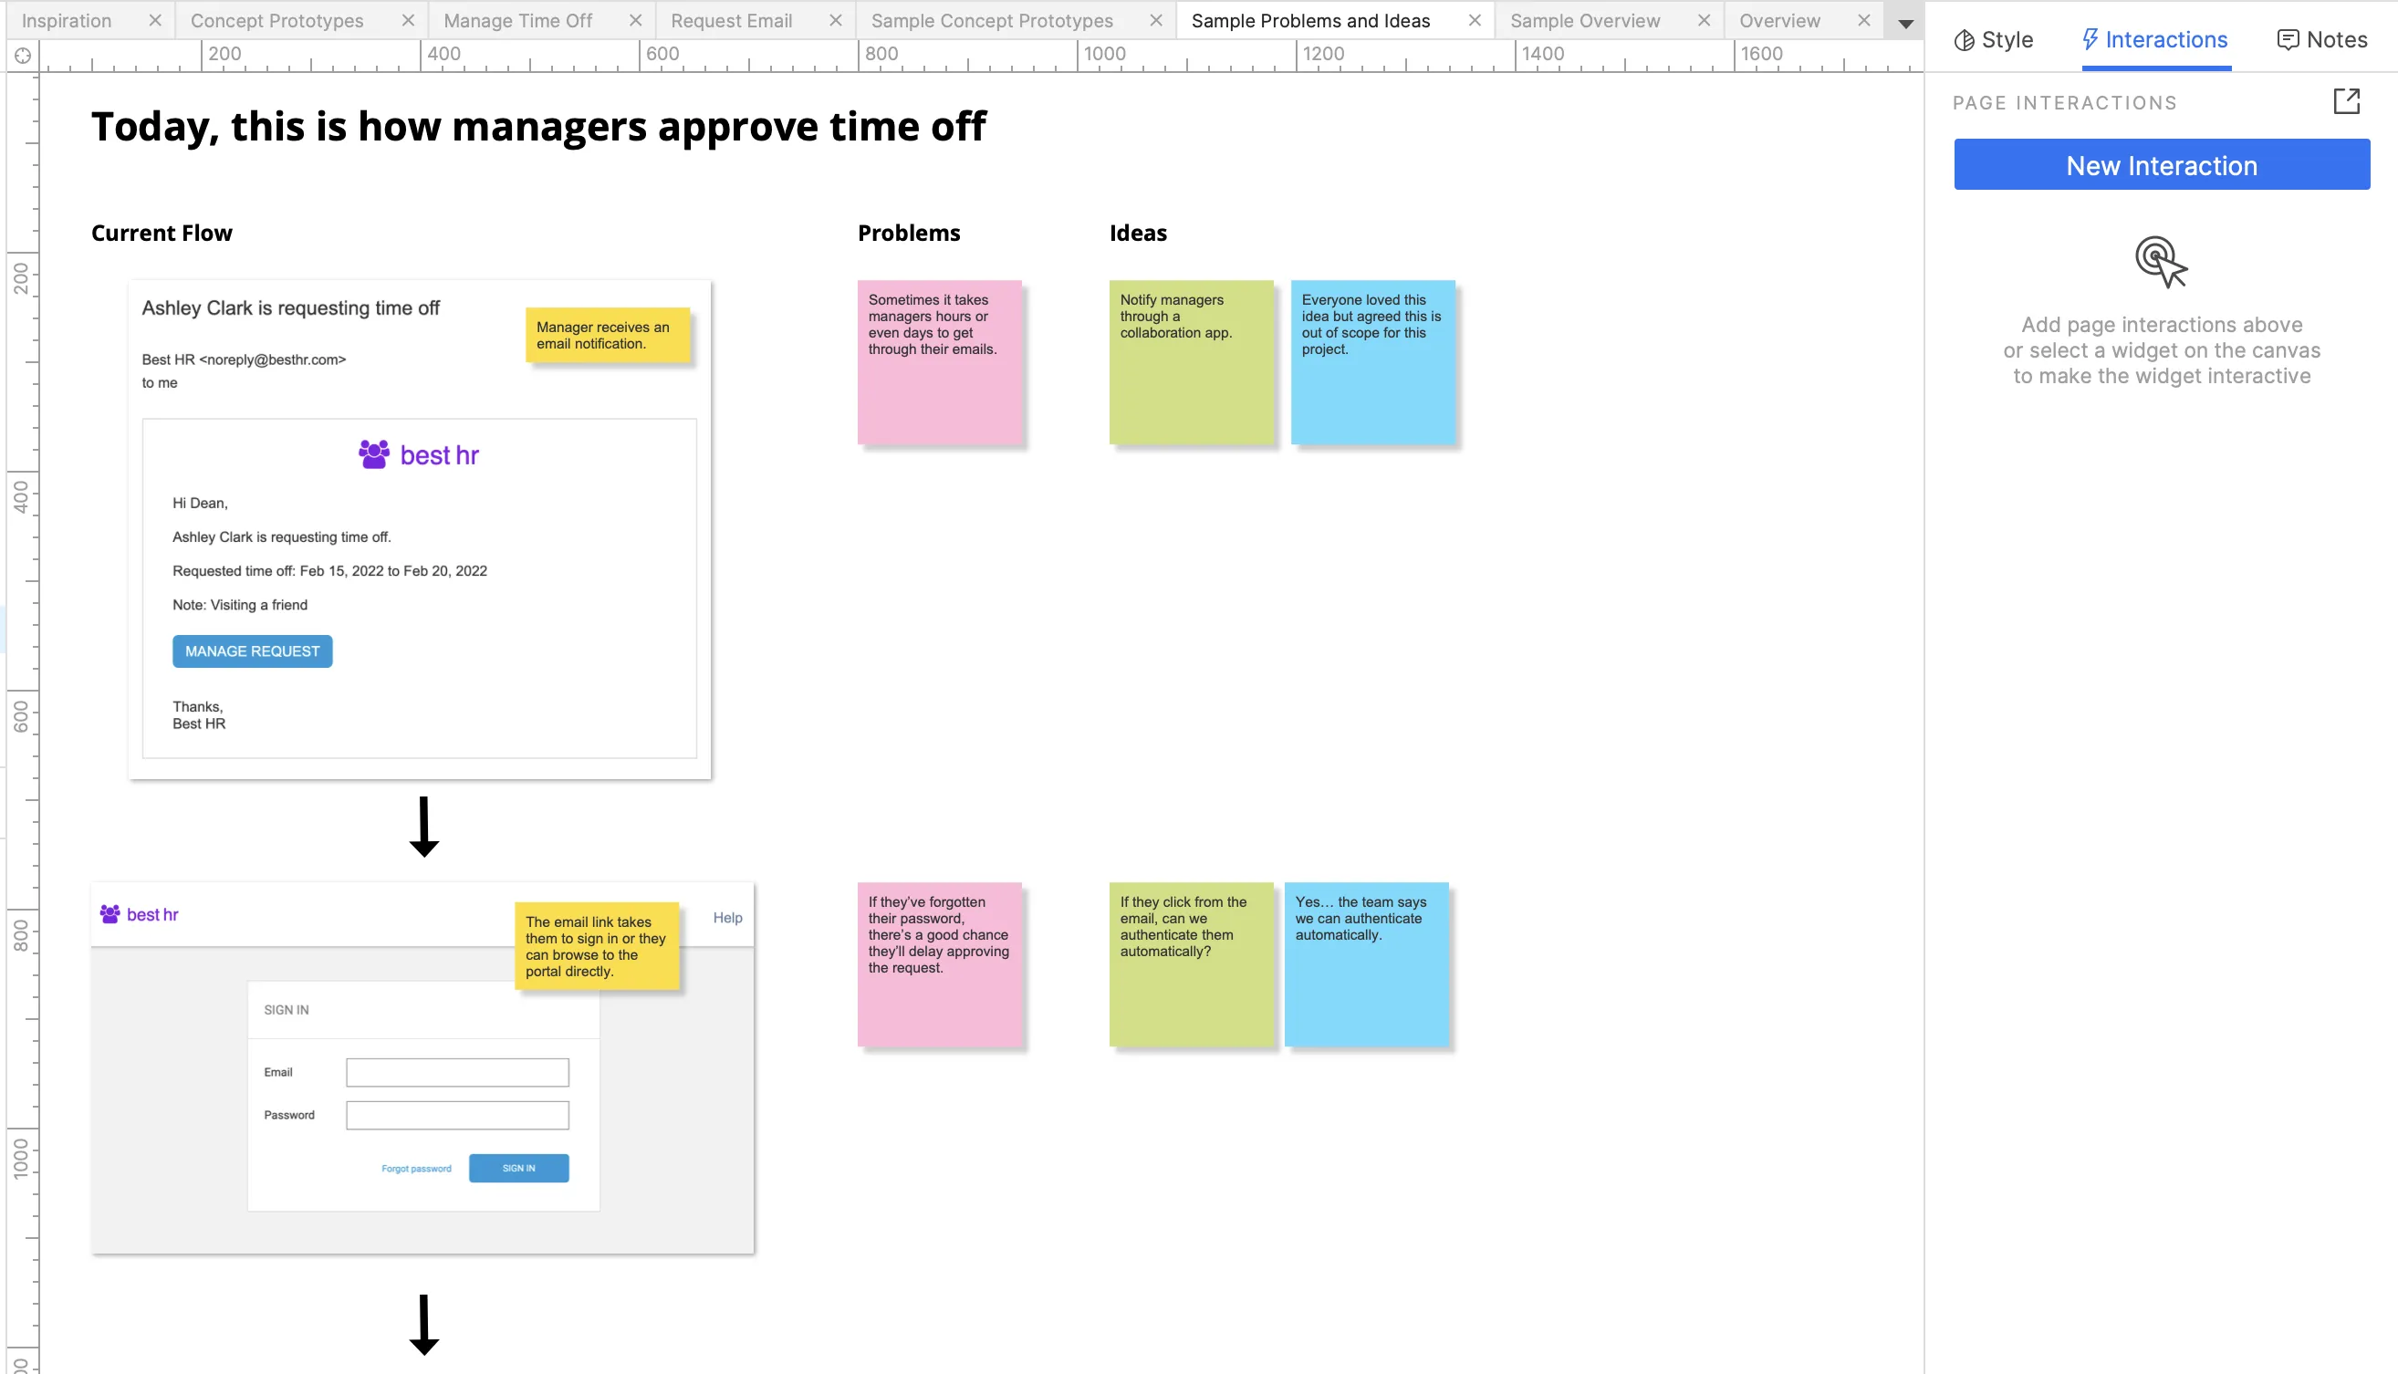2398x1374 pixels.
Task: Open the Sample Concept Prototypes page tab
Action: tap(991, 21)
